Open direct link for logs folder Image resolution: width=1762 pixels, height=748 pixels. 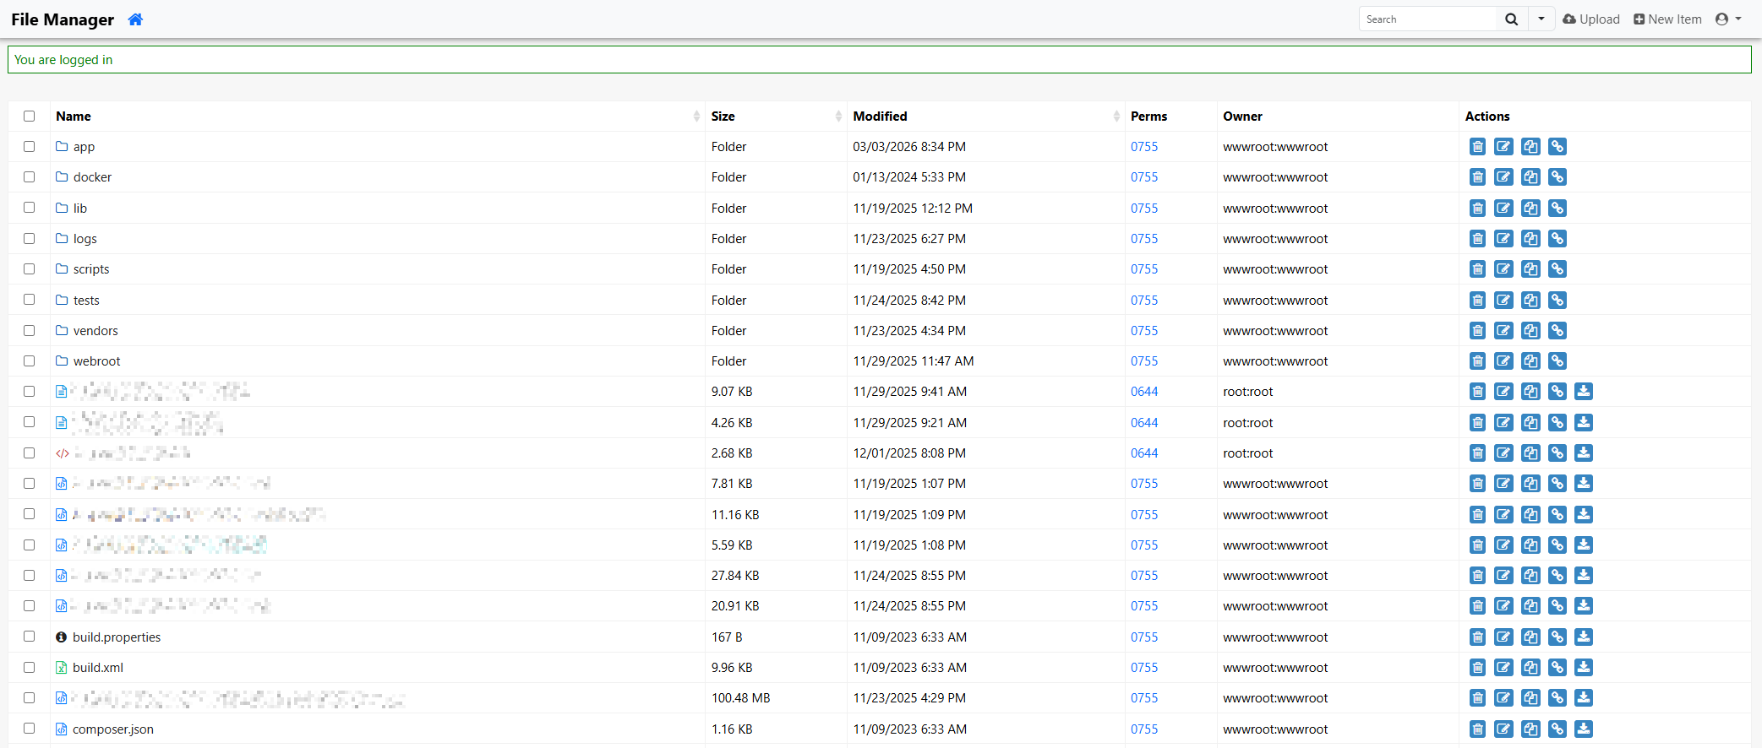pyautogui.click(x=1557, y=239)
